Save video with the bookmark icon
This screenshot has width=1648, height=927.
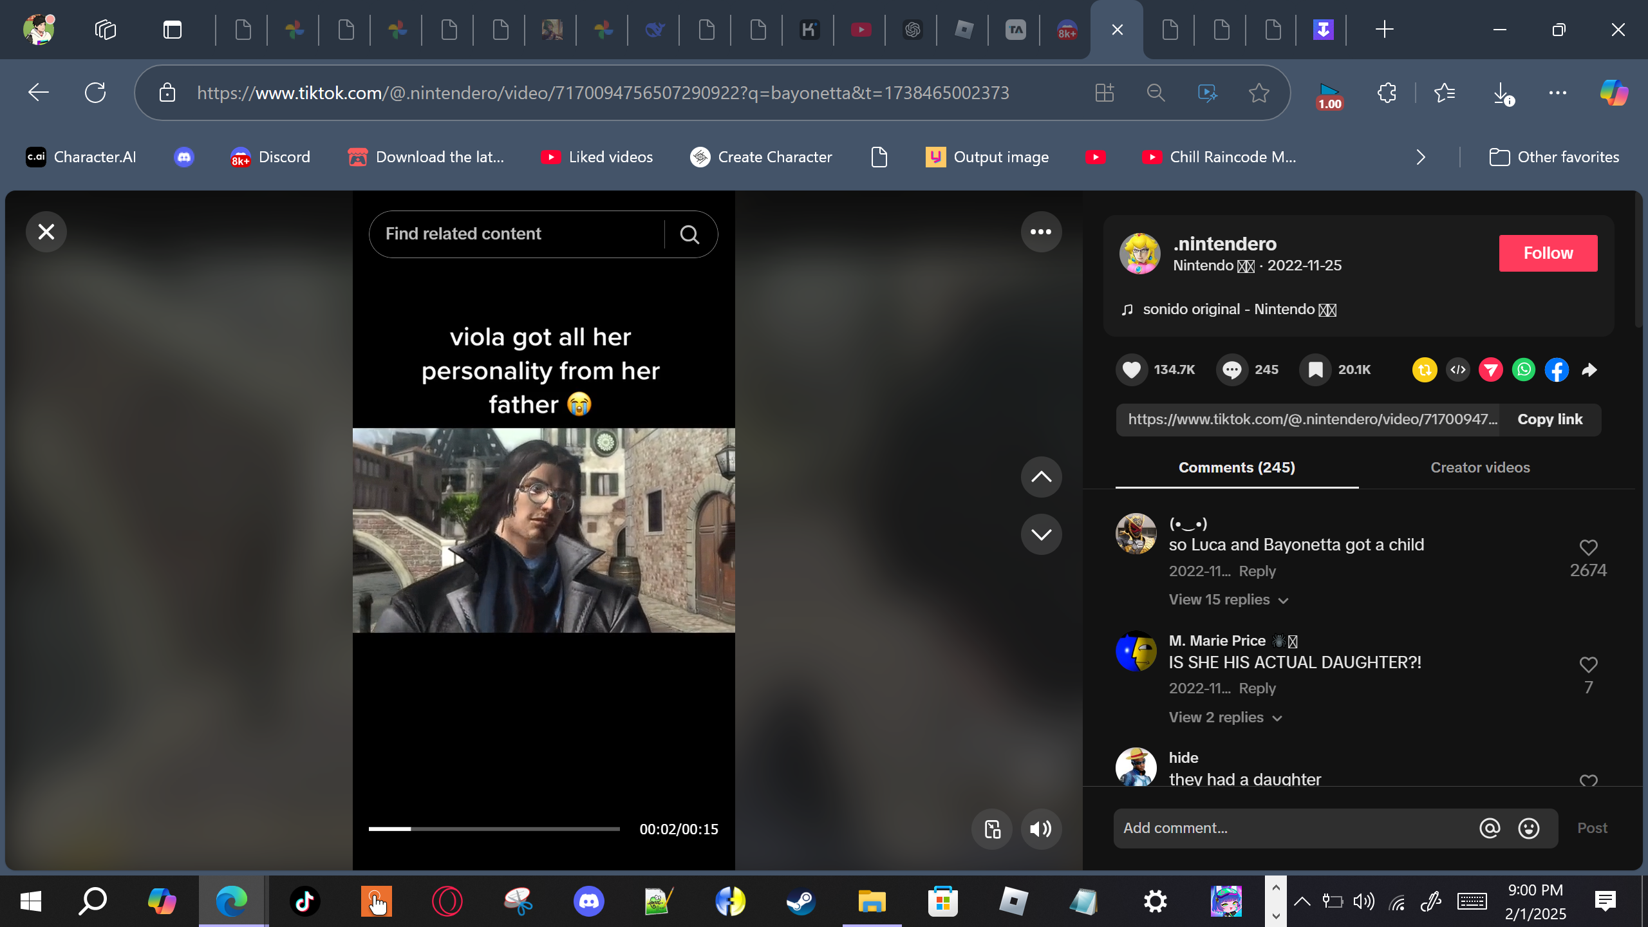[1315, 370]
